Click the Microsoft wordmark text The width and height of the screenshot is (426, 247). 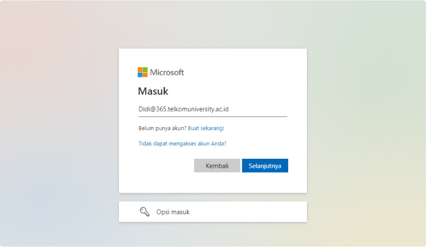point(167,72)
